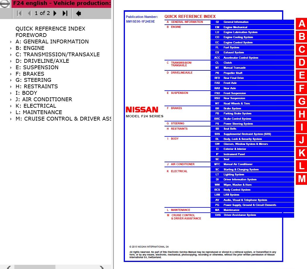This screenshot has height=269, width=307.
Task: Go to the next page
Action: point(55,13)
